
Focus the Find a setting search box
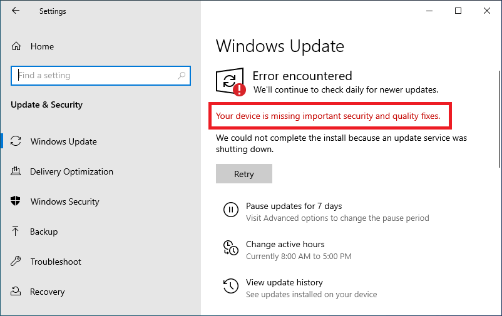point(94,76)
